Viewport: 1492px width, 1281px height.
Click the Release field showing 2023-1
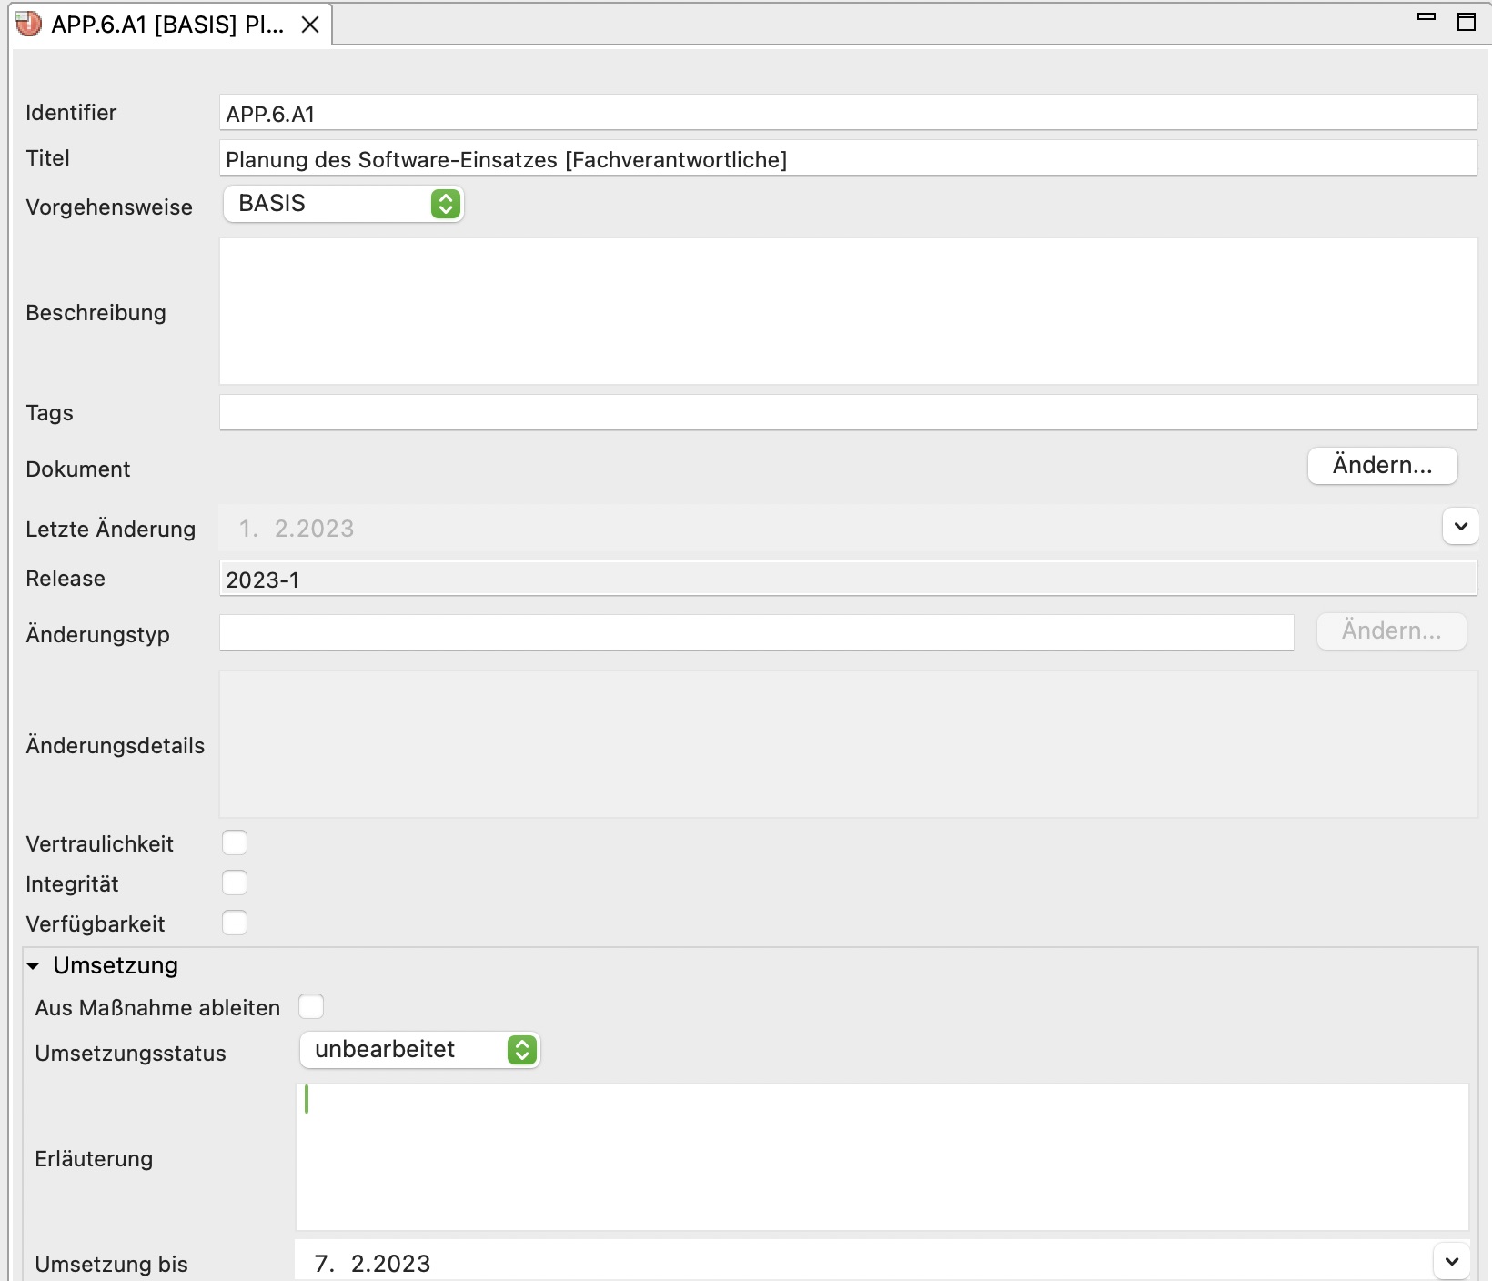pyautogui.click(x=848, y=579)
